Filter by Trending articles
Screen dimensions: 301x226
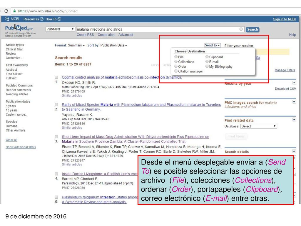(17, 94)
